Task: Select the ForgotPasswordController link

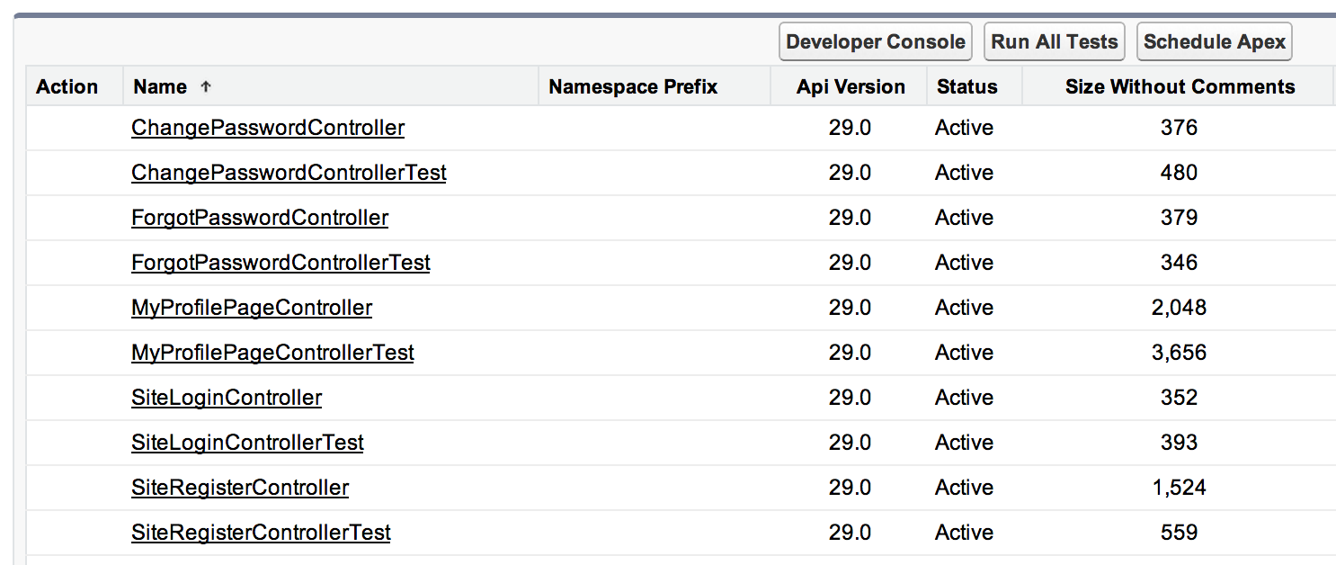Action: [x=260, y=218]
